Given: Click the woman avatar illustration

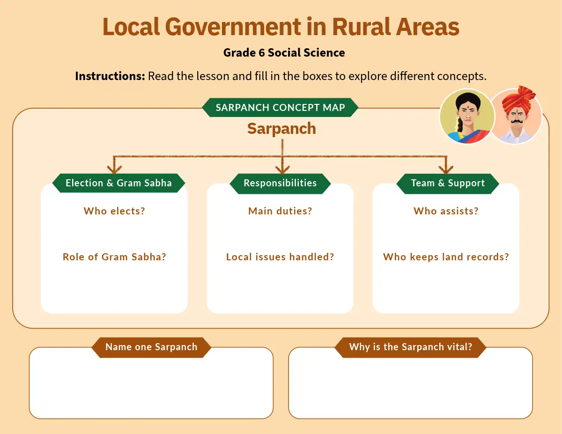Looking at the screenshot, I should pos(466,117).
